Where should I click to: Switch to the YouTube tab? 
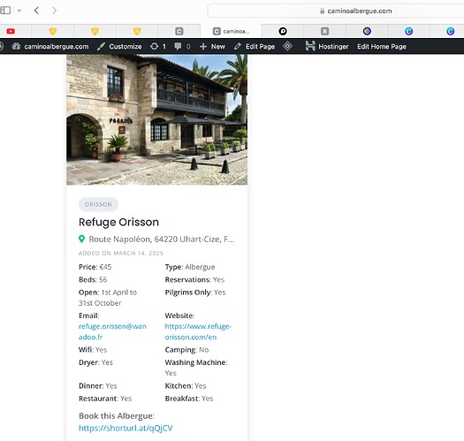(x=11, y=31)
